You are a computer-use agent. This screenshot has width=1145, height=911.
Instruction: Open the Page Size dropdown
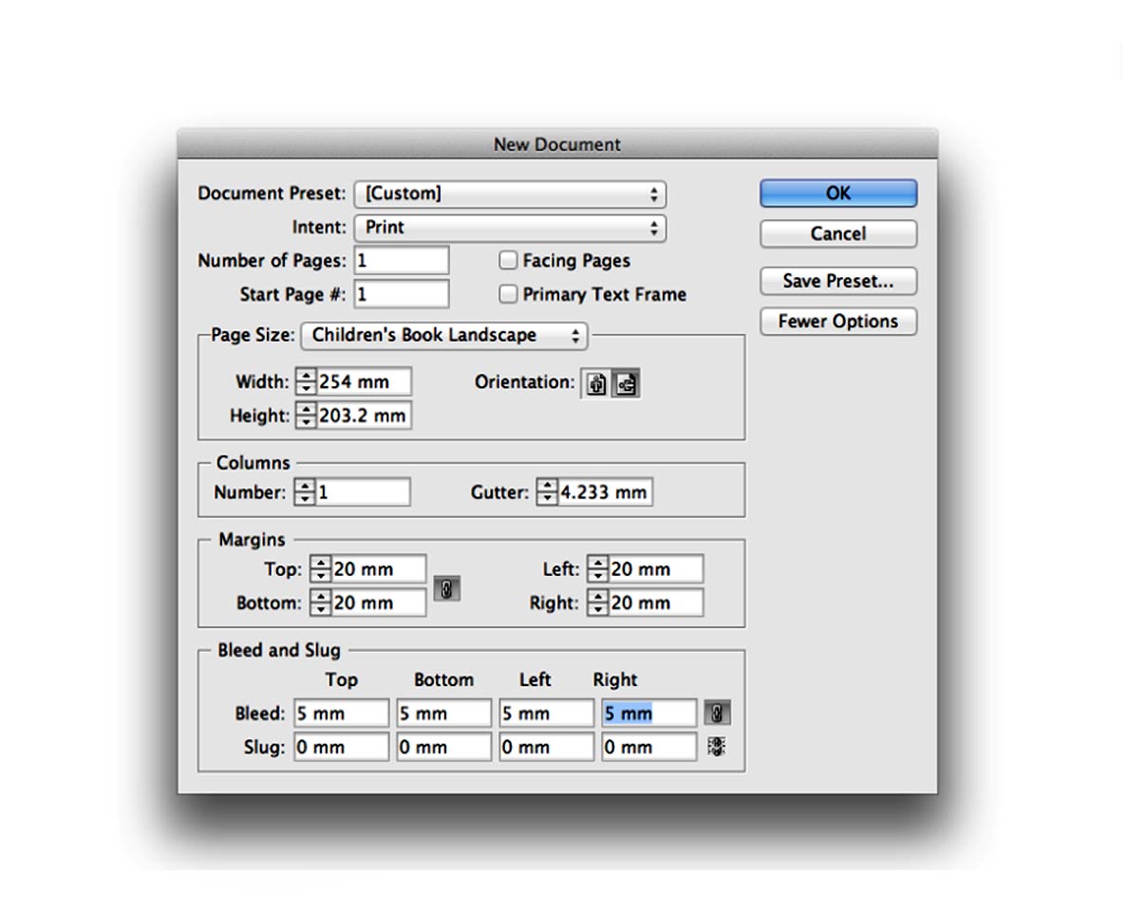tap(444, 336)
